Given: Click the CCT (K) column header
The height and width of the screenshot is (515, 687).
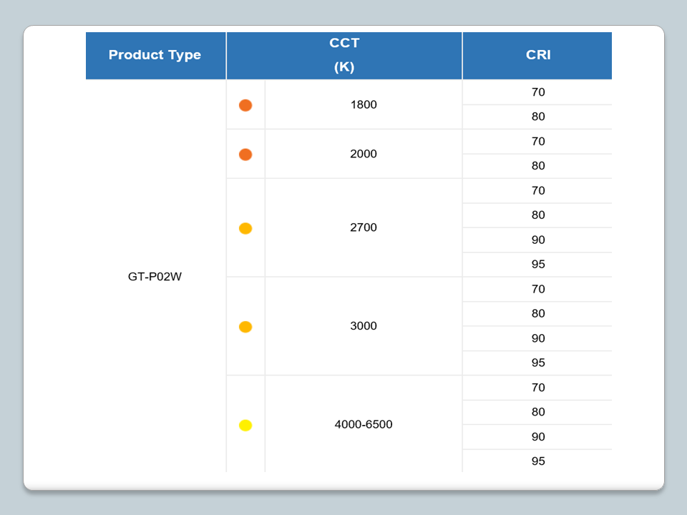Looking at the screenshot, I should point(344,55).
